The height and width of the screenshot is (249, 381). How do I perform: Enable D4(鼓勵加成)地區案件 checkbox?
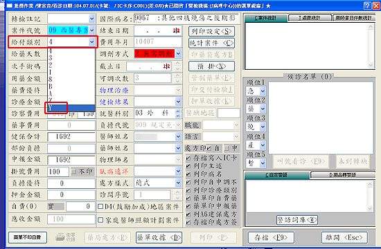[100, 207]
